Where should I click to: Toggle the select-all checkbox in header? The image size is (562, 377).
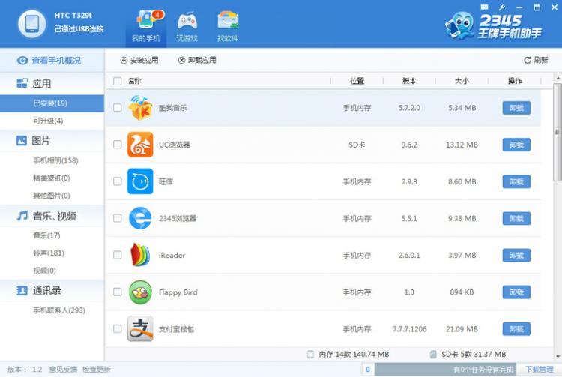(x=117, y=81)
